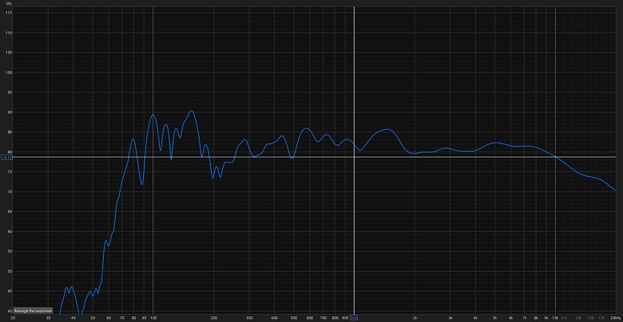Click the 700 label on frequency axis

coord(323,318)
